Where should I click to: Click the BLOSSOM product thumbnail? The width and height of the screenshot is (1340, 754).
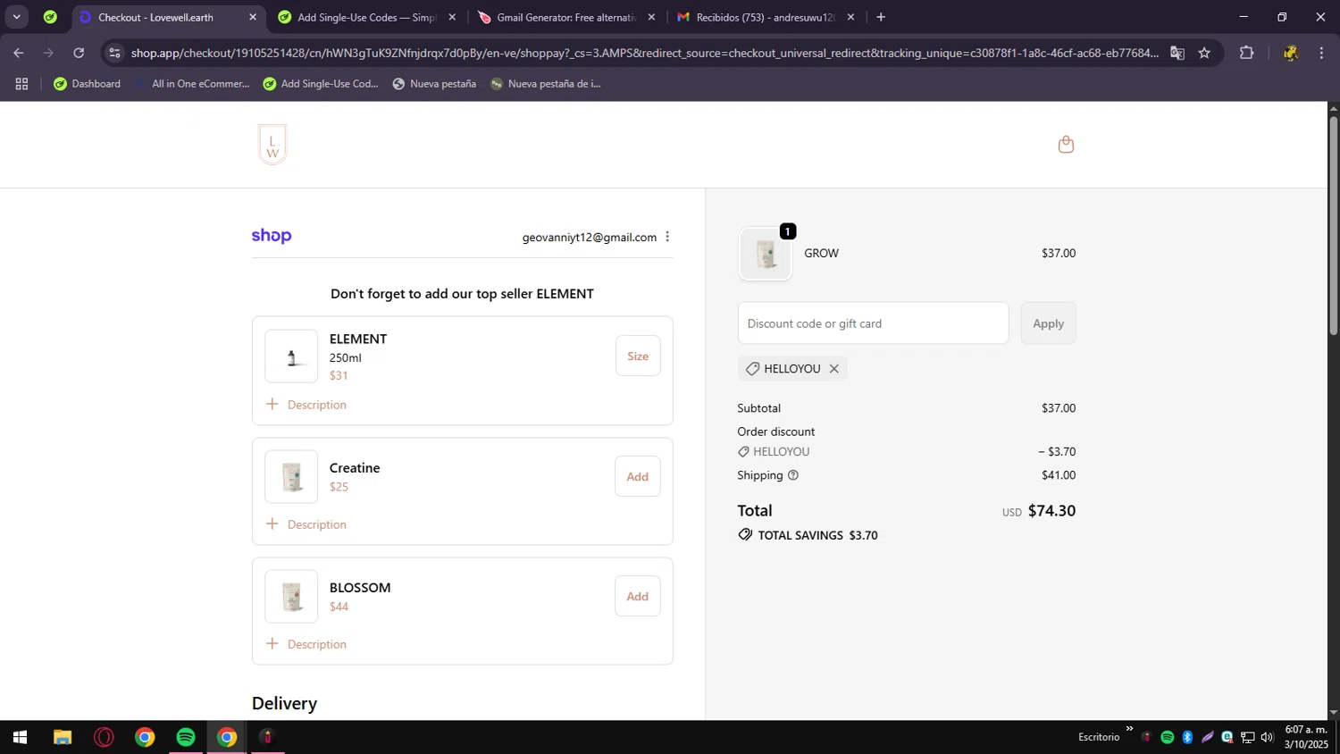(x=291, y=597)
